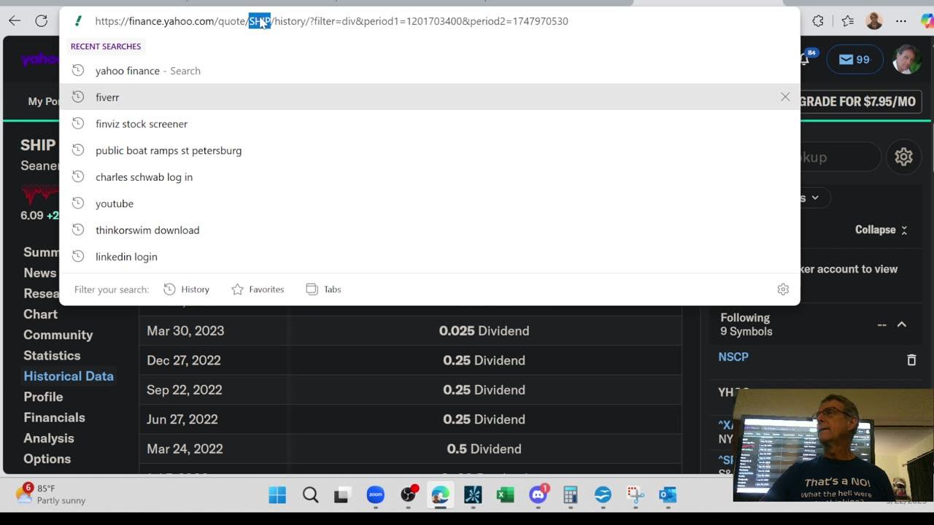Open the Yahoo Mail button showing 99

pos(854,60)
